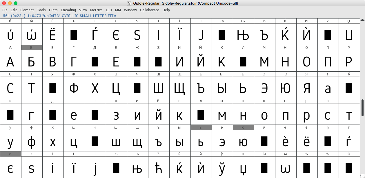
Task: Open the MM menu
Action: 118,10
